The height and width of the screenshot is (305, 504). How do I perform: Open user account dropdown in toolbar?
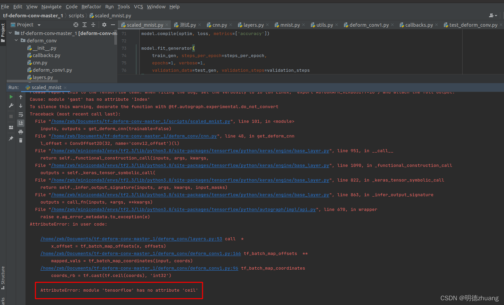[x=493, y=15]
